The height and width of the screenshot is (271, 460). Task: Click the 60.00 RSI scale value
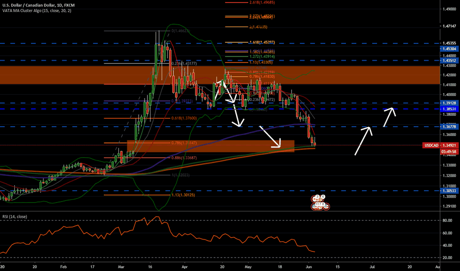tap(447, 233)
